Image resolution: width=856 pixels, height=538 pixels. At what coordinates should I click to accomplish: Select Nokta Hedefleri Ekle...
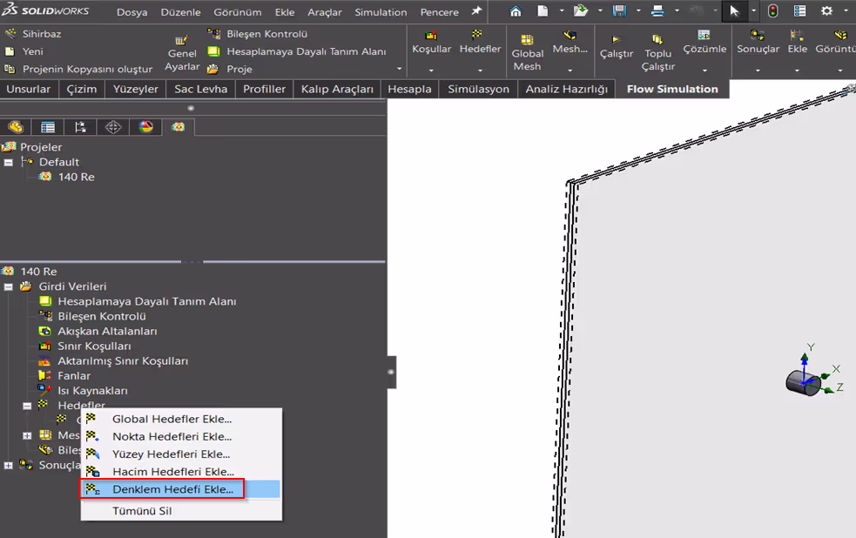click(181, 436)
